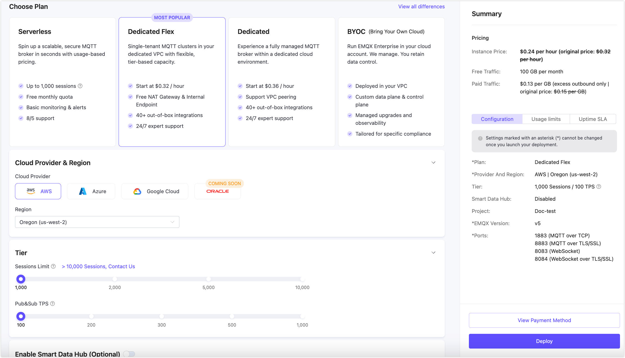Select the Azure provider icon
Image resolution: width=625 pixels, height=358 pixels.
click(83, 191)
